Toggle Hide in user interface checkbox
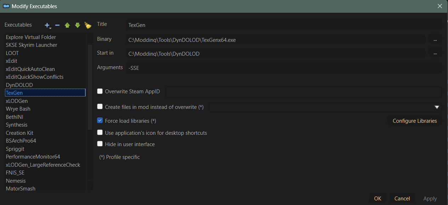This screenshot has height=205, width=448. click(100, 144)
